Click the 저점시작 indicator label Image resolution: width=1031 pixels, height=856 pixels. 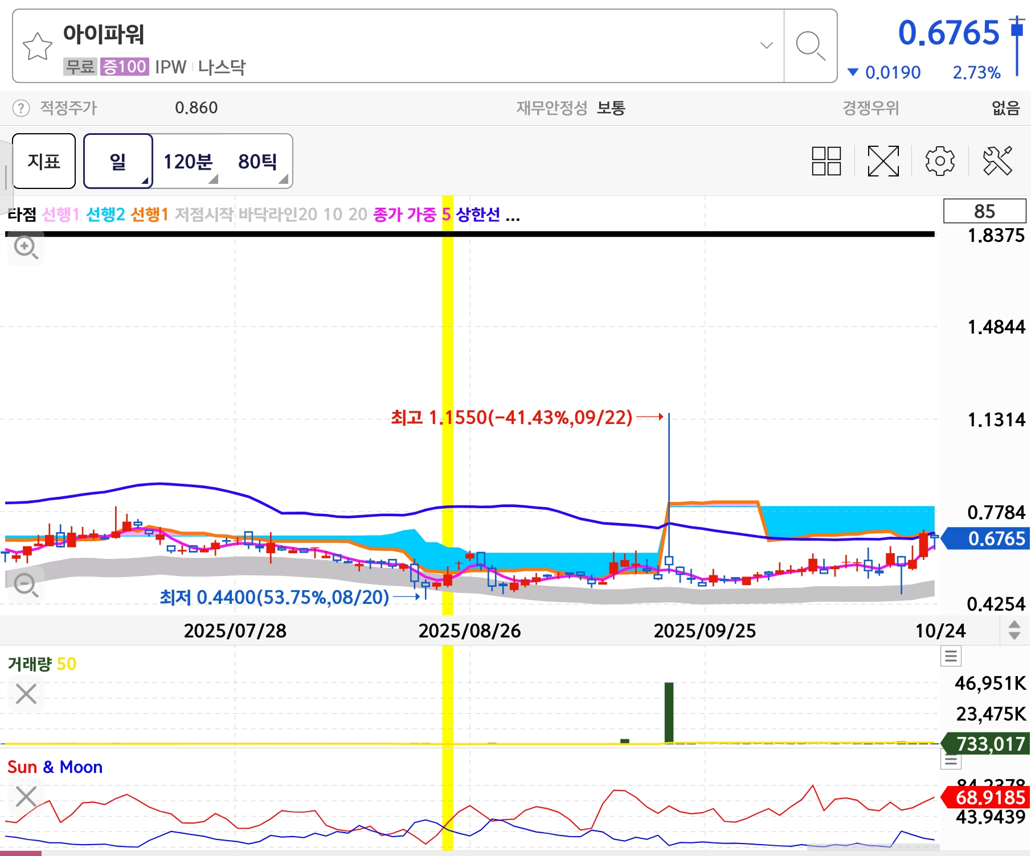(204, 215)
